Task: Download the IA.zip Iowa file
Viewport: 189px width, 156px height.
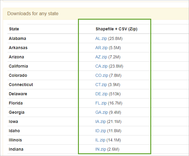Action: (x=101, y=121)
